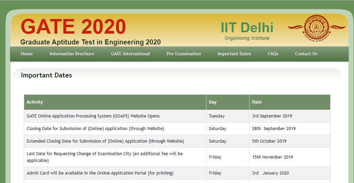Go to GATE International page
Screen dimensions: 354x183
[x=130, y=54]
